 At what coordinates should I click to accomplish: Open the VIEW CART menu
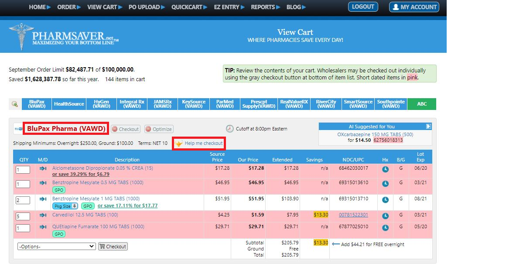pyautogui.click(x=105, y=7)
